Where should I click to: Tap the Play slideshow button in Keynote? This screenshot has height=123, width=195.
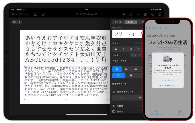(x=124, y=14)
